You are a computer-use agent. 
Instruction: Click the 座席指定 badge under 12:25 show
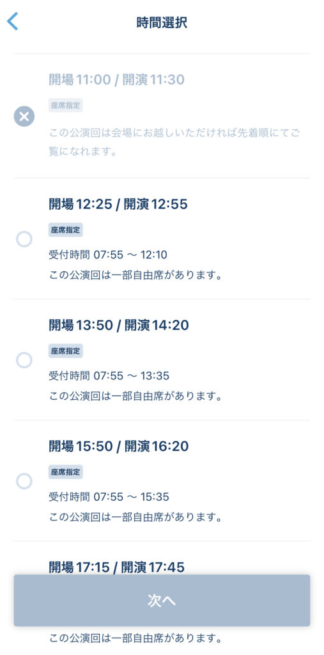(x=66, y=230)
